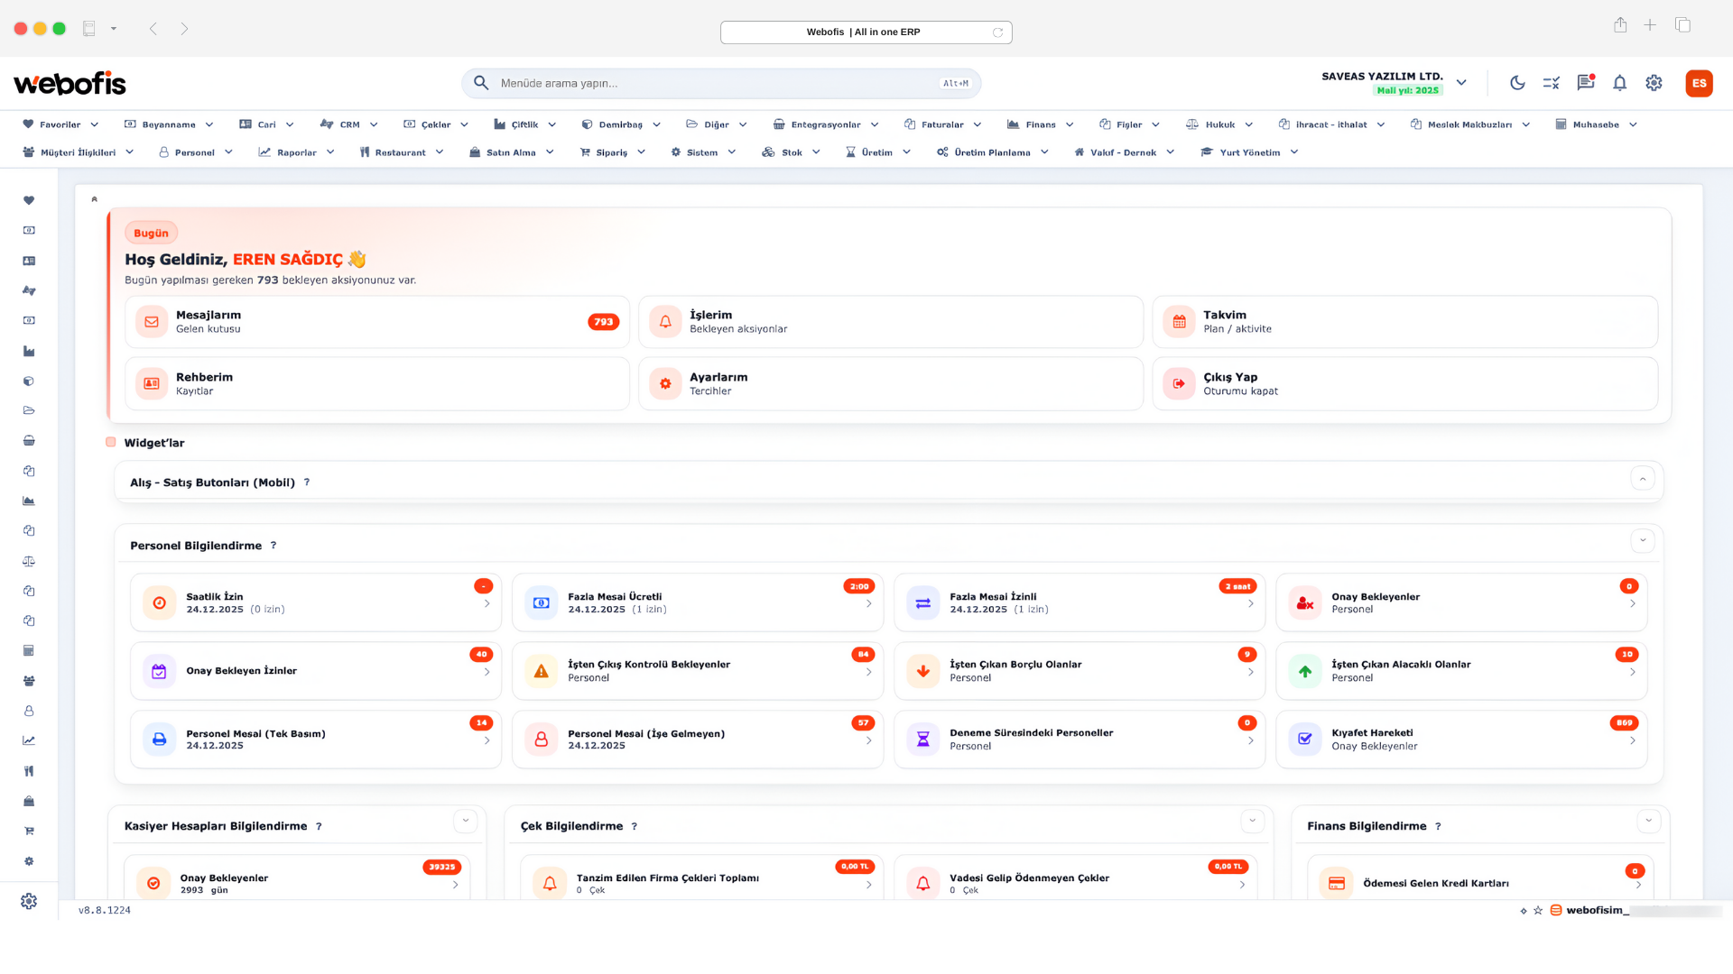Screen dimensions: 1733x974
Task: Open the Stok menu
Action: coord(791,152)
